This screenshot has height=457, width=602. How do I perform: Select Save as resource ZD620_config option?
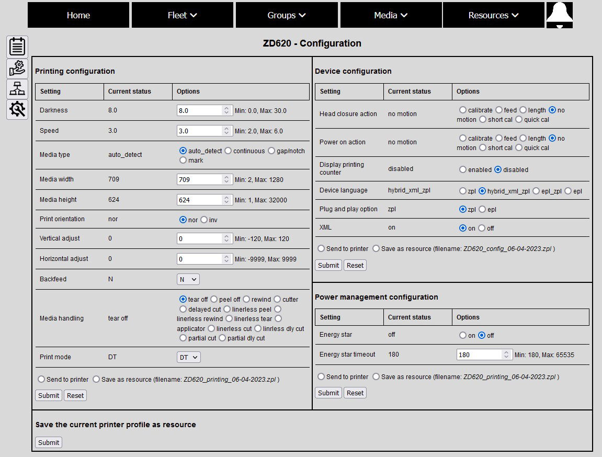(376, 248)
